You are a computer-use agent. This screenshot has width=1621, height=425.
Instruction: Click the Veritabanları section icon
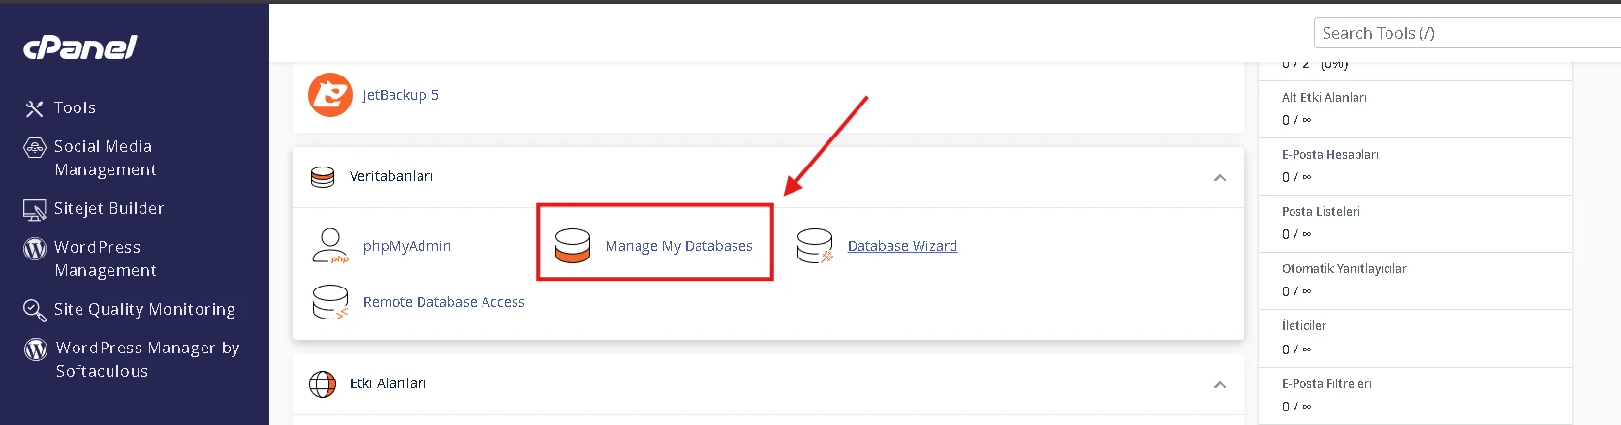[x=323, y=177]
